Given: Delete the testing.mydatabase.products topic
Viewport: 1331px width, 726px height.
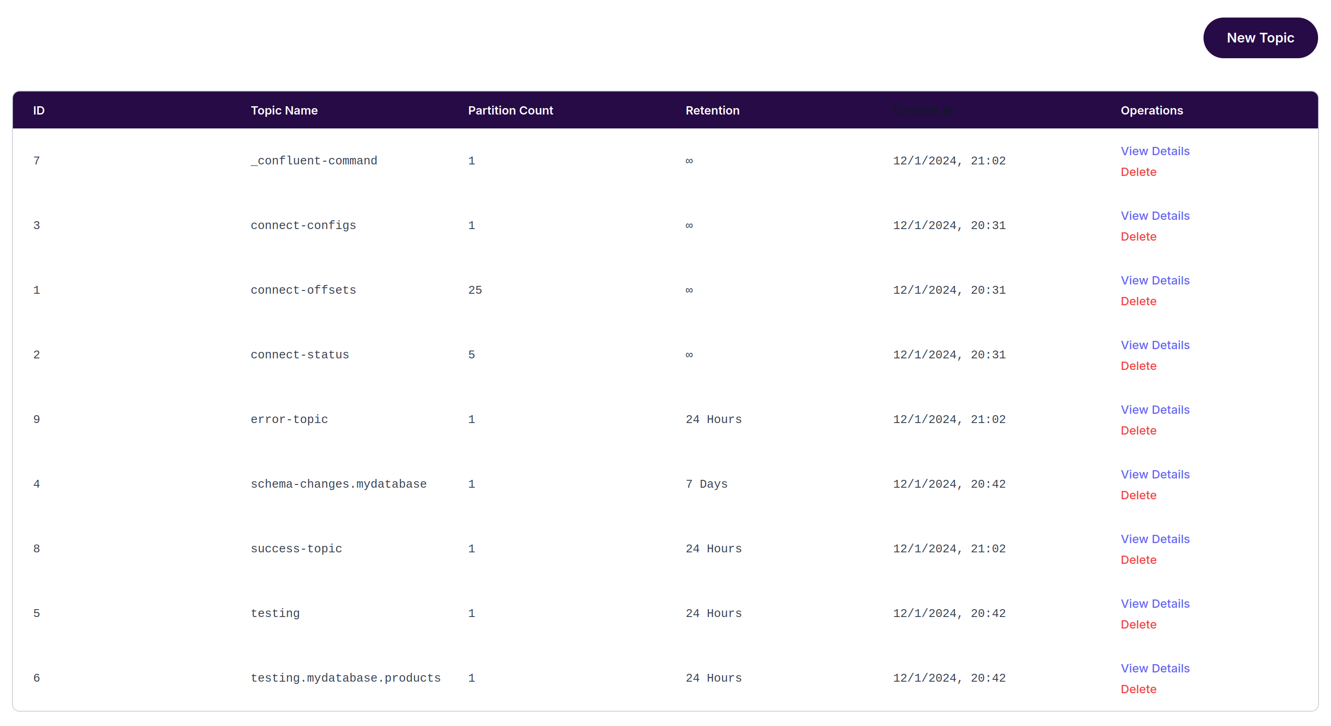Looking at the screenshot, I should click(x=1139, y=689).
